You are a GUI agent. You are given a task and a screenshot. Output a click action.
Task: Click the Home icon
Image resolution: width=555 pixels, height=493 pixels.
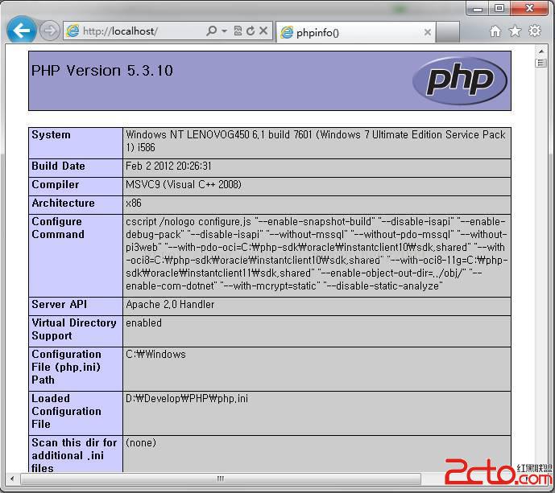coord(495,31)
